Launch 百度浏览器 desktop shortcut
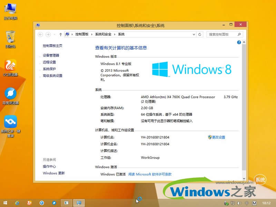 [x=10, y=96]
